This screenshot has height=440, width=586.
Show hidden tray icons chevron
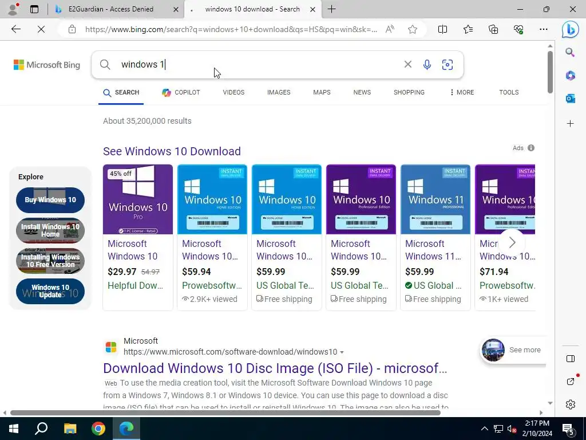[484, 429]
